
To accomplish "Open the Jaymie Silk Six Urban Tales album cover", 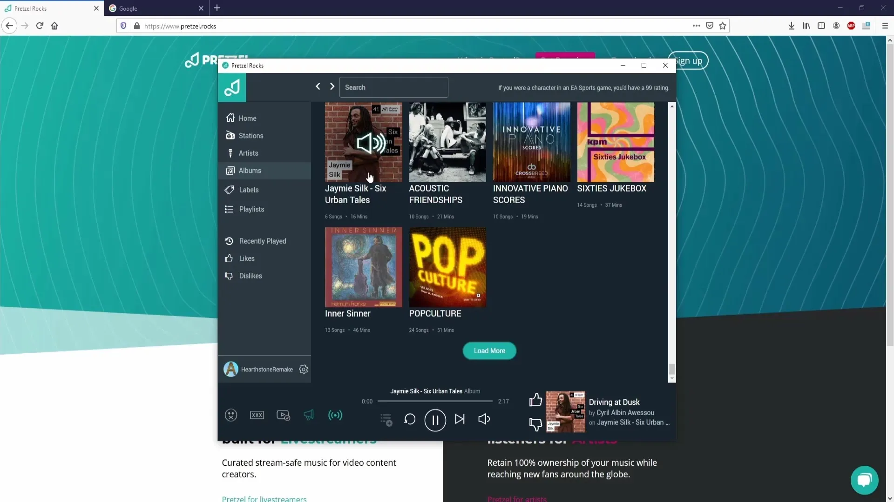I will 363,142.
